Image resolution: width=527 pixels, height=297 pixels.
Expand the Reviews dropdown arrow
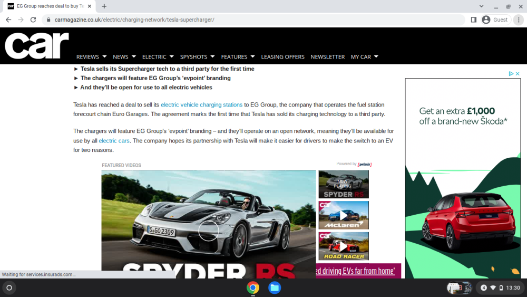pyautogui.click(x=104, y=56)
